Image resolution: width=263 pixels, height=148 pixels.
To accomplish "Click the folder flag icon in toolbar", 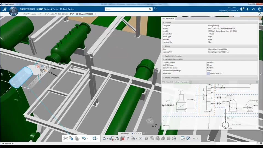I will click(133, 138).
